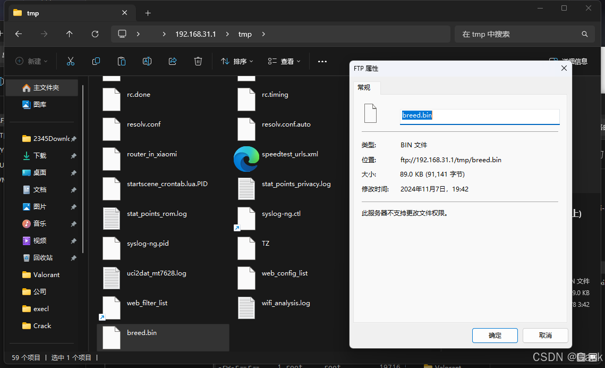The image size is (605, 368).
Task: Open the Documents quick access folder
Action: (49, 190)
